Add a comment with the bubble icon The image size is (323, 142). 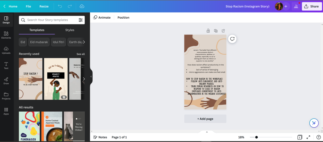[232, 39]
